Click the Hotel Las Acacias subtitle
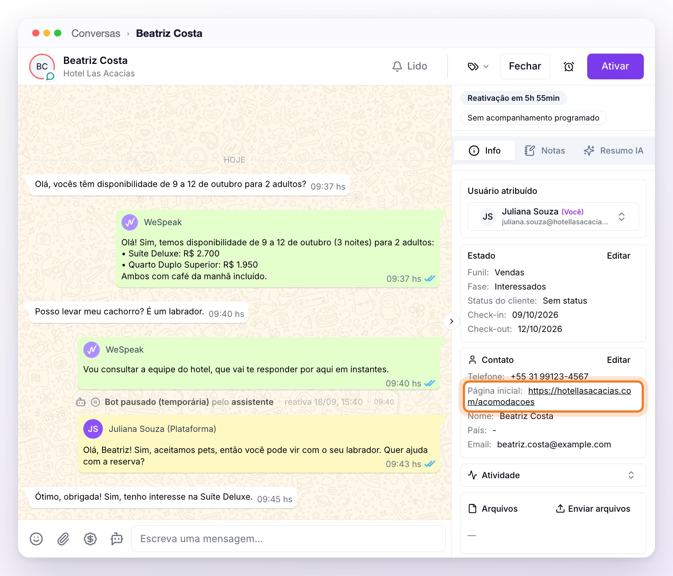 [x=99, y=73]
